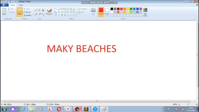This screenshot has width=199, height=112.
Task: Click the zoom slider handle
Action: coord(188,104)
